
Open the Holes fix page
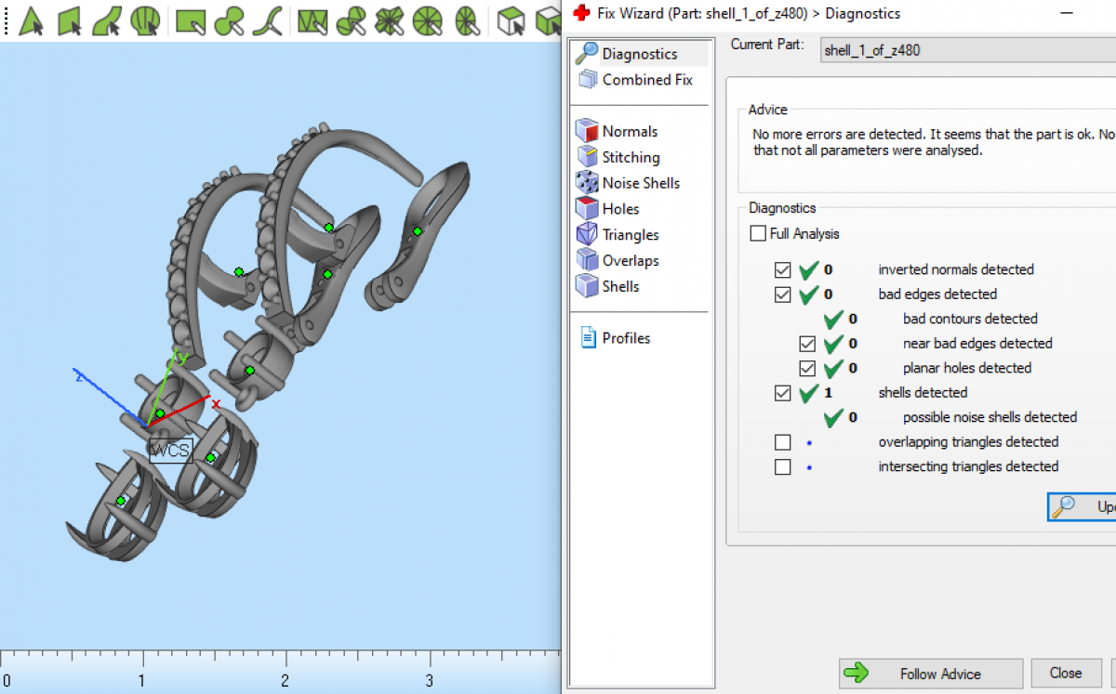point(619,209)
